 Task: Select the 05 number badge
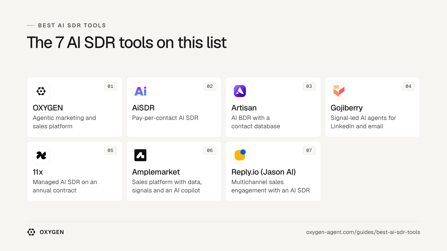coord(110,151)
